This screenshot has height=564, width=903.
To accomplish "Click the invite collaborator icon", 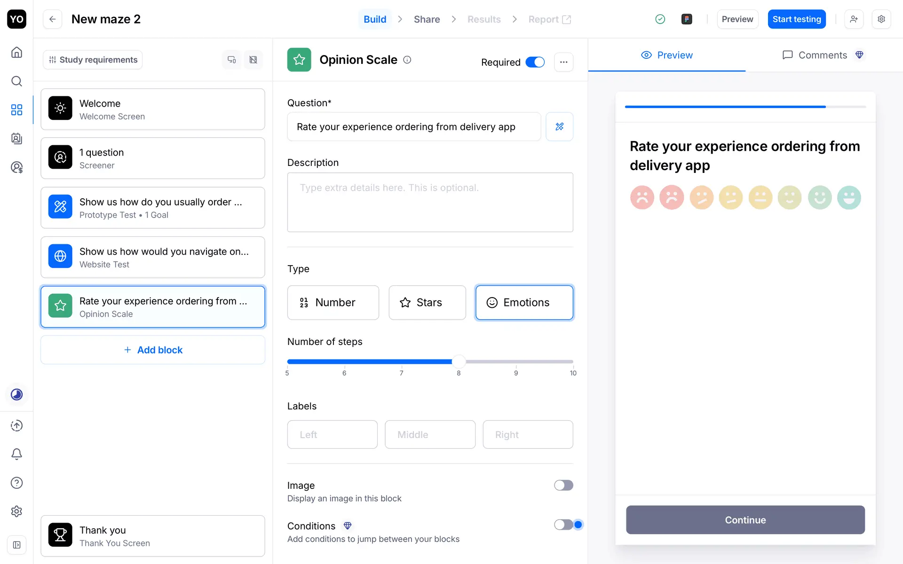I will 854,19.
